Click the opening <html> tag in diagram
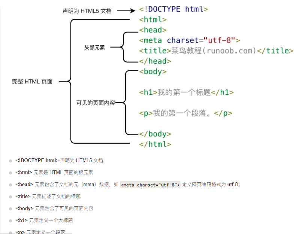The image size is (302, 234). pyautogui.click(x=153, y=19)
